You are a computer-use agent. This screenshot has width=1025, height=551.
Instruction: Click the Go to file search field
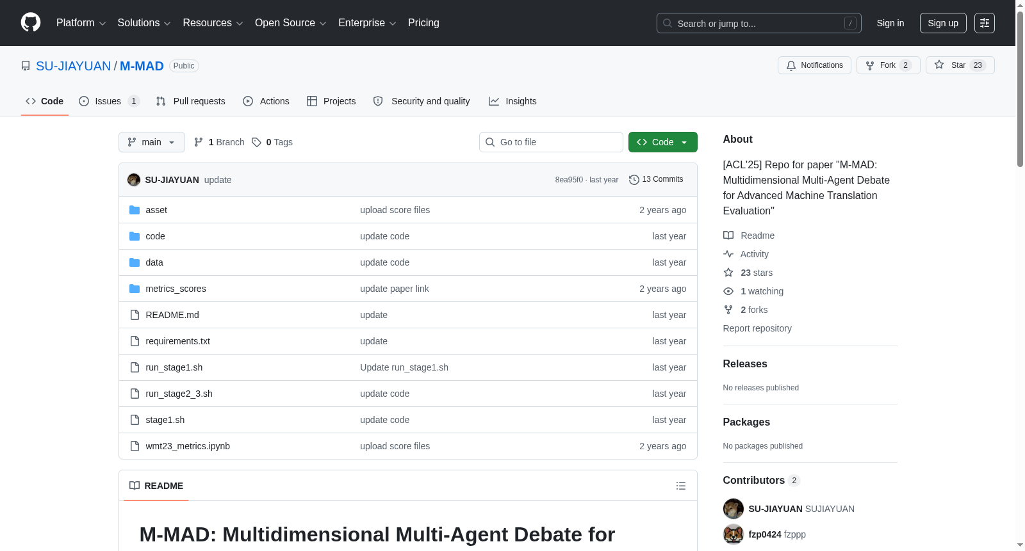(551, 142)
